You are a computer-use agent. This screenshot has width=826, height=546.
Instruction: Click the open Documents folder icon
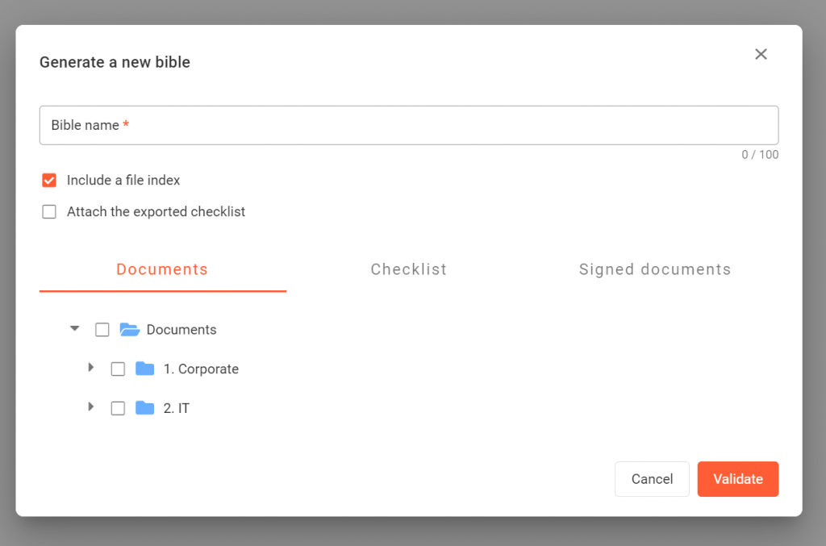(x=129, y=329)
